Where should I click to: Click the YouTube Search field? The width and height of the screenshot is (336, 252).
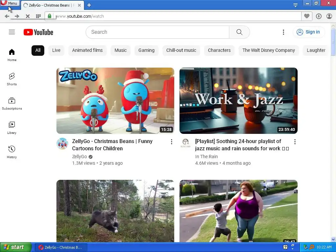157,32
